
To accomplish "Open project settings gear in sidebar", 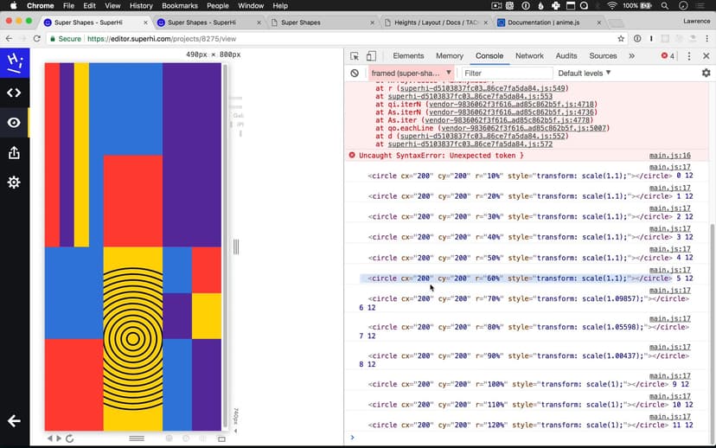I will (x=14, y=182).
